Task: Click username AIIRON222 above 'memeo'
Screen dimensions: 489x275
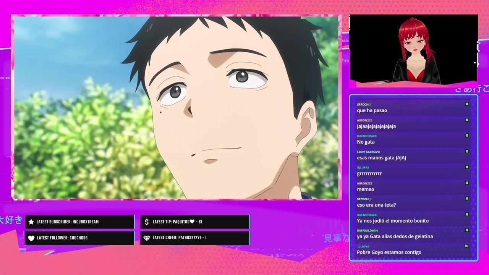Action: (x=364, y=183)
